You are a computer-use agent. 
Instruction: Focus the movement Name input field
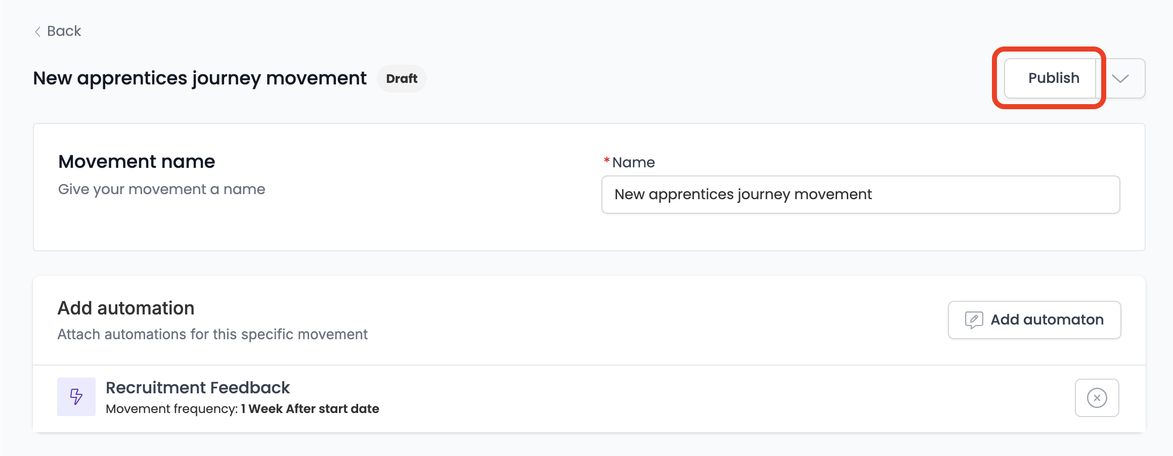pos(860,195)
